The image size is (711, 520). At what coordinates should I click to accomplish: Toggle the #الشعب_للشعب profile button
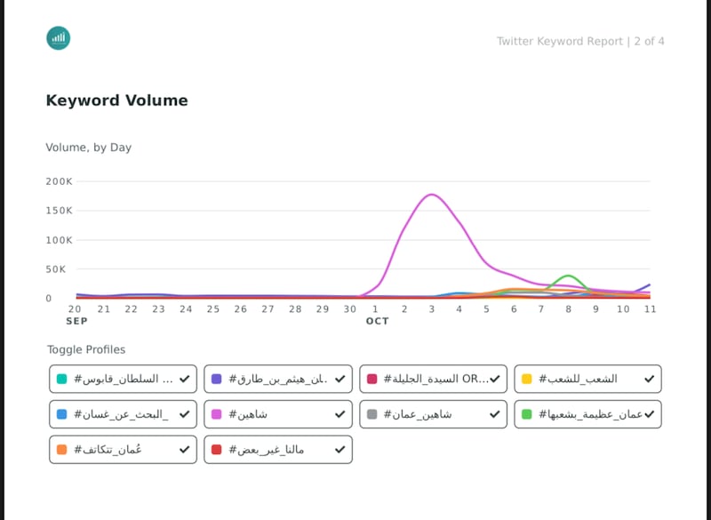point(587,379)
